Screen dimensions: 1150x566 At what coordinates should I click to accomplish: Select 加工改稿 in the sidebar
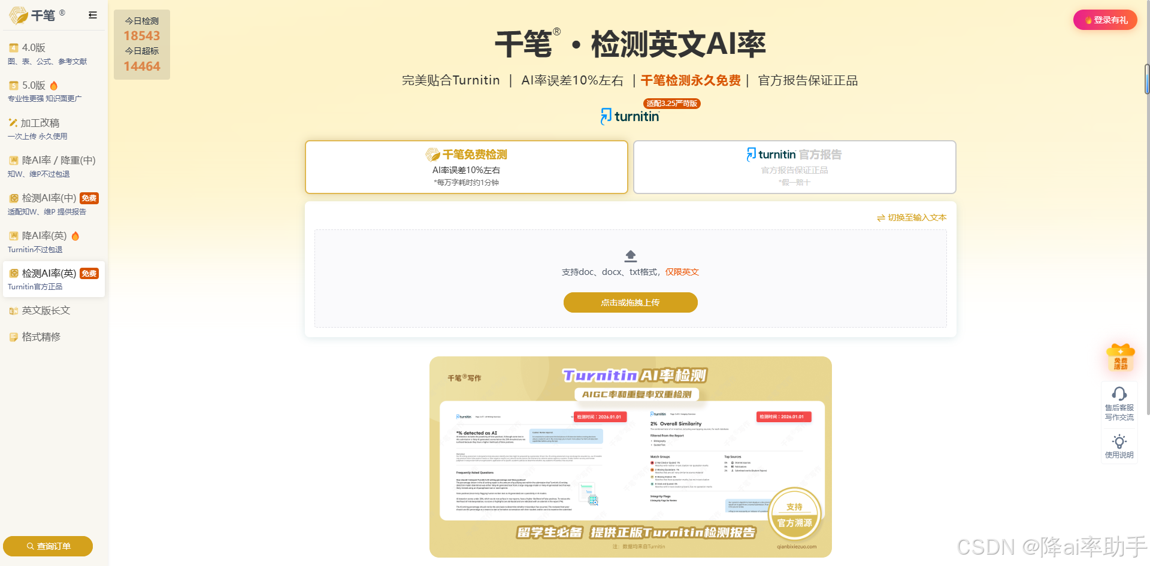[x=54, y=129]
